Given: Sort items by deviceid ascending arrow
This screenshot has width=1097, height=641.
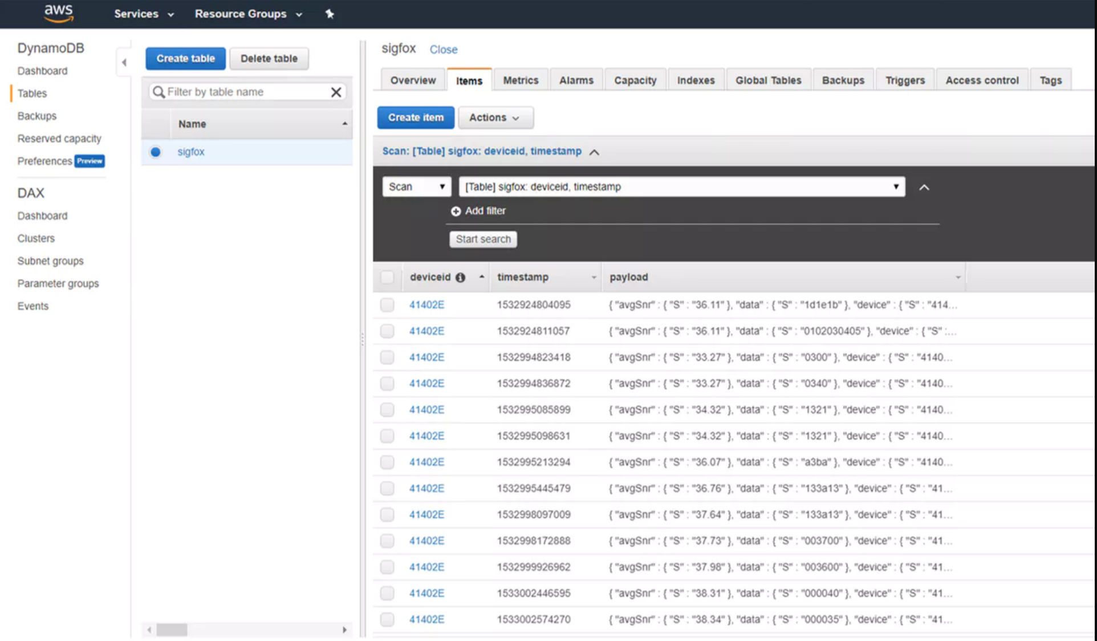Looking at the screenshot, I should (482, 277).
